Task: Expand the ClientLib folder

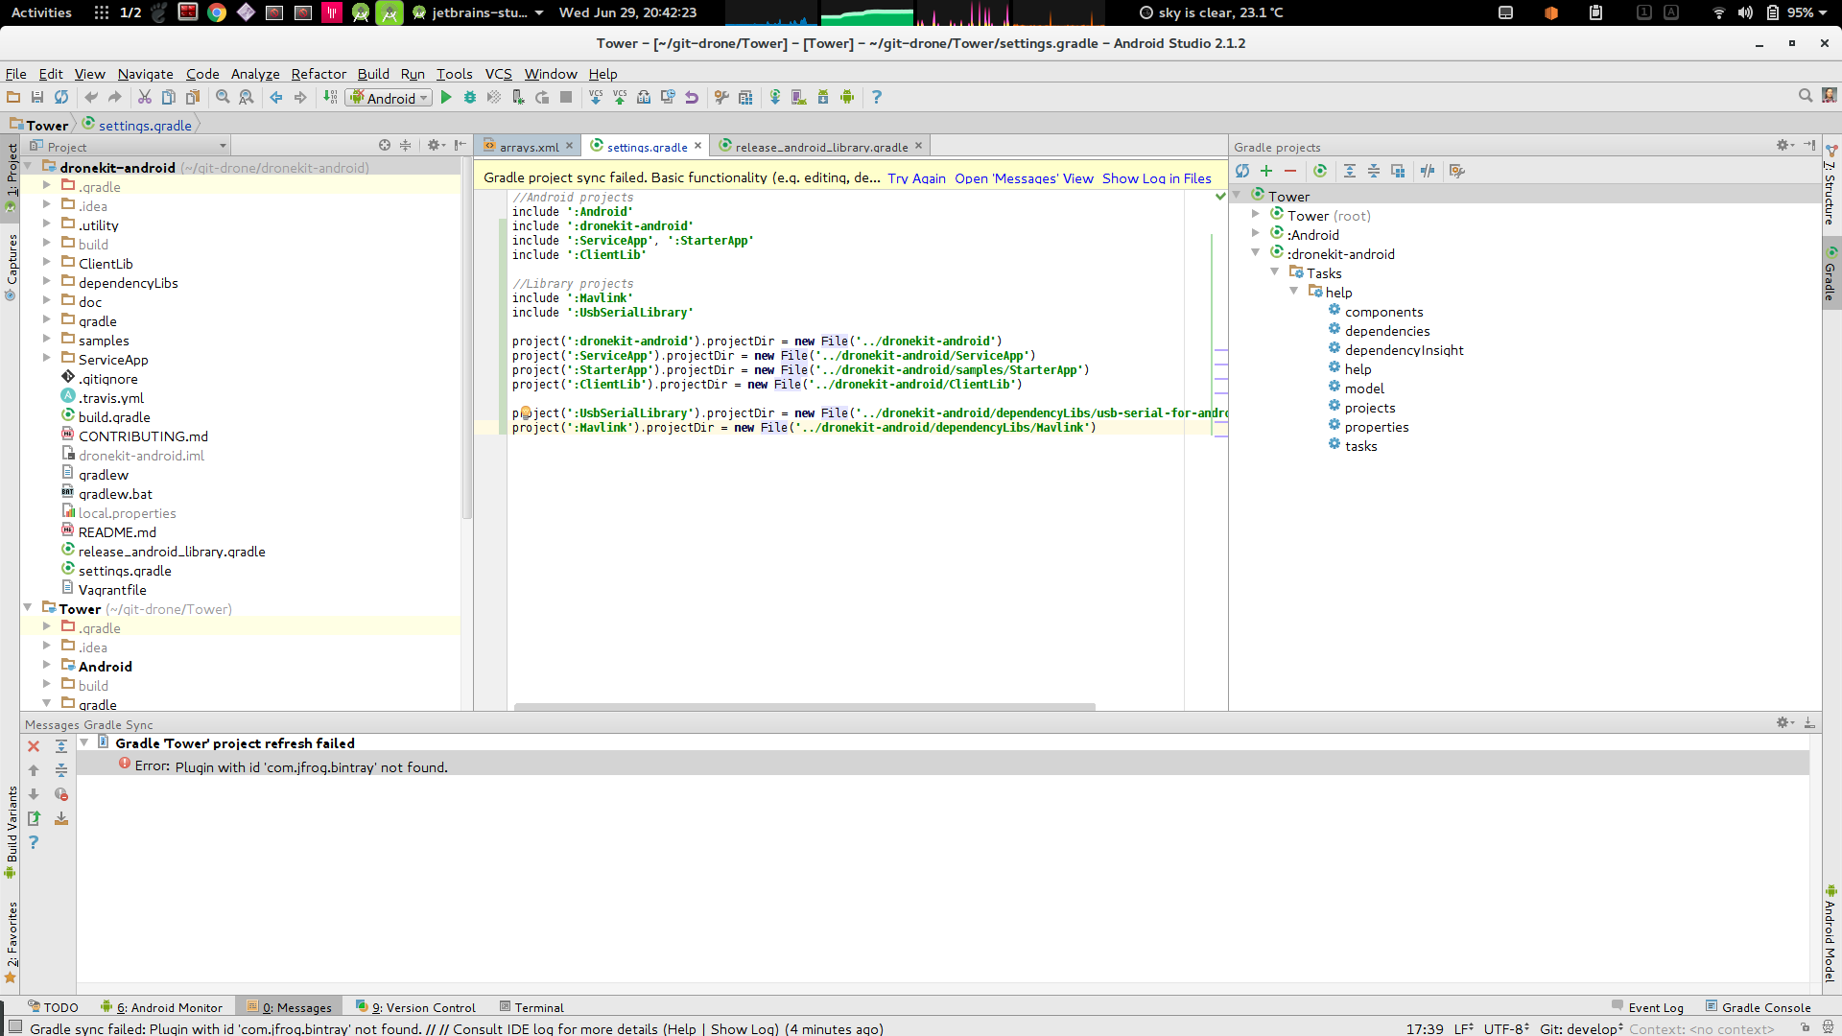Action: [x=46, y=263]
